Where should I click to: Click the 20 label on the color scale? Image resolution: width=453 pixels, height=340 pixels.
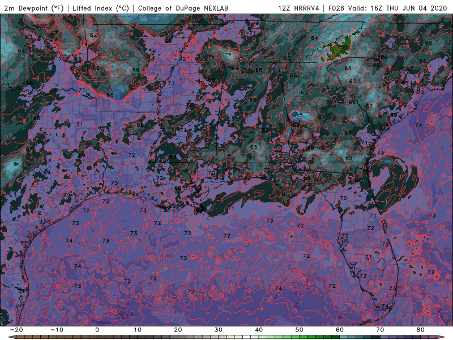tap(178, 330)
